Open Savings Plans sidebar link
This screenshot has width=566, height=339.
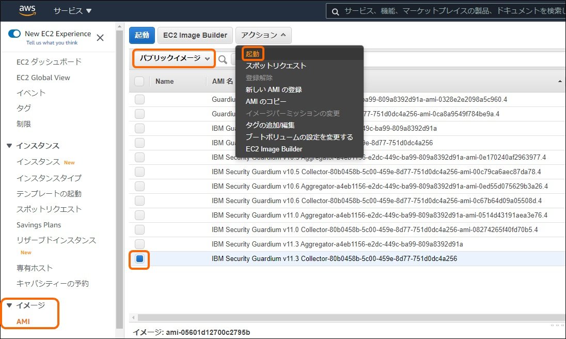(x=39, y=225)
